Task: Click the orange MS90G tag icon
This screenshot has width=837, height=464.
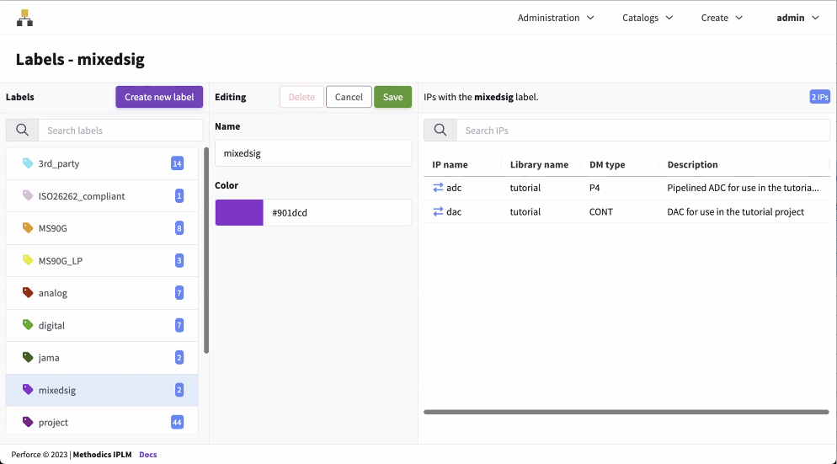Action: pyautogui.click(x=28, y=228)
